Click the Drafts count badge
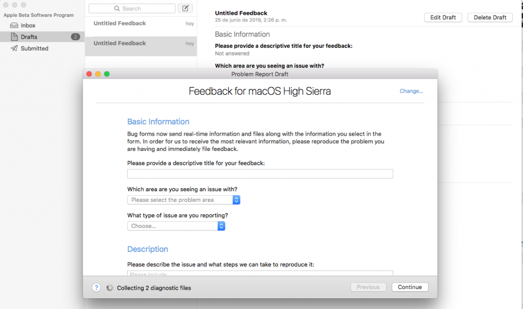The width and height of the screenshot is (523, 309). [x=76, y=37]
